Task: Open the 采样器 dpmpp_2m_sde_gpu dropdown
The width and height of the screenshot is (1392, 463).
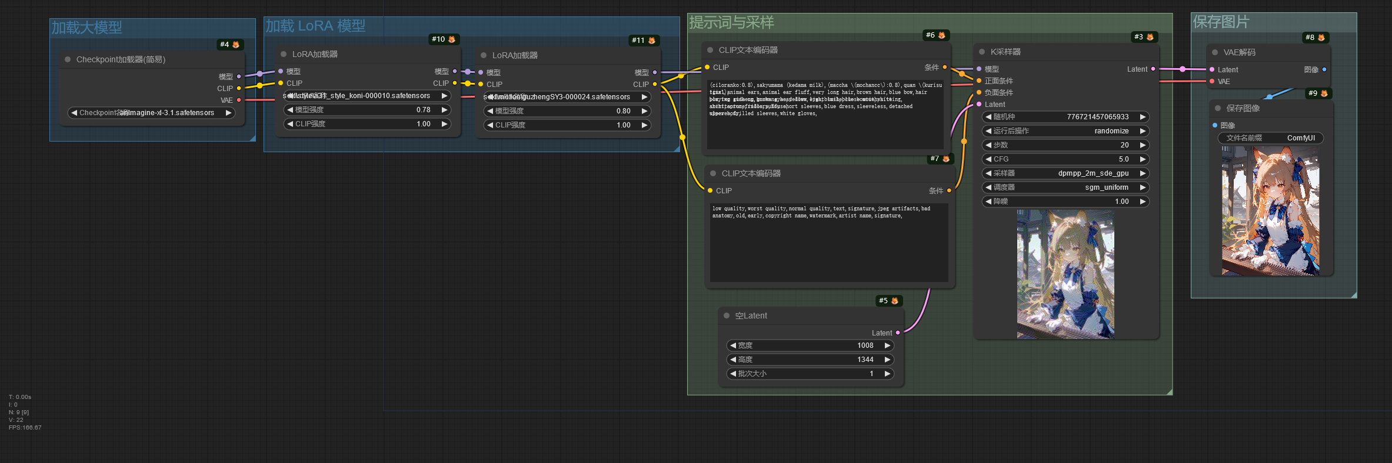Action: [x=1065, y=173]
